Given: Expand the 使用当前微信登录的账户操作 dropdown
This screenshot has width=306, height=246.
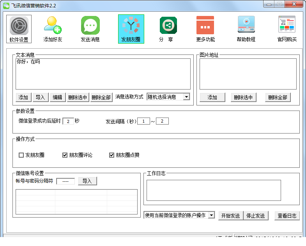Looking at the screenshot, I should (x=211, y=215).
